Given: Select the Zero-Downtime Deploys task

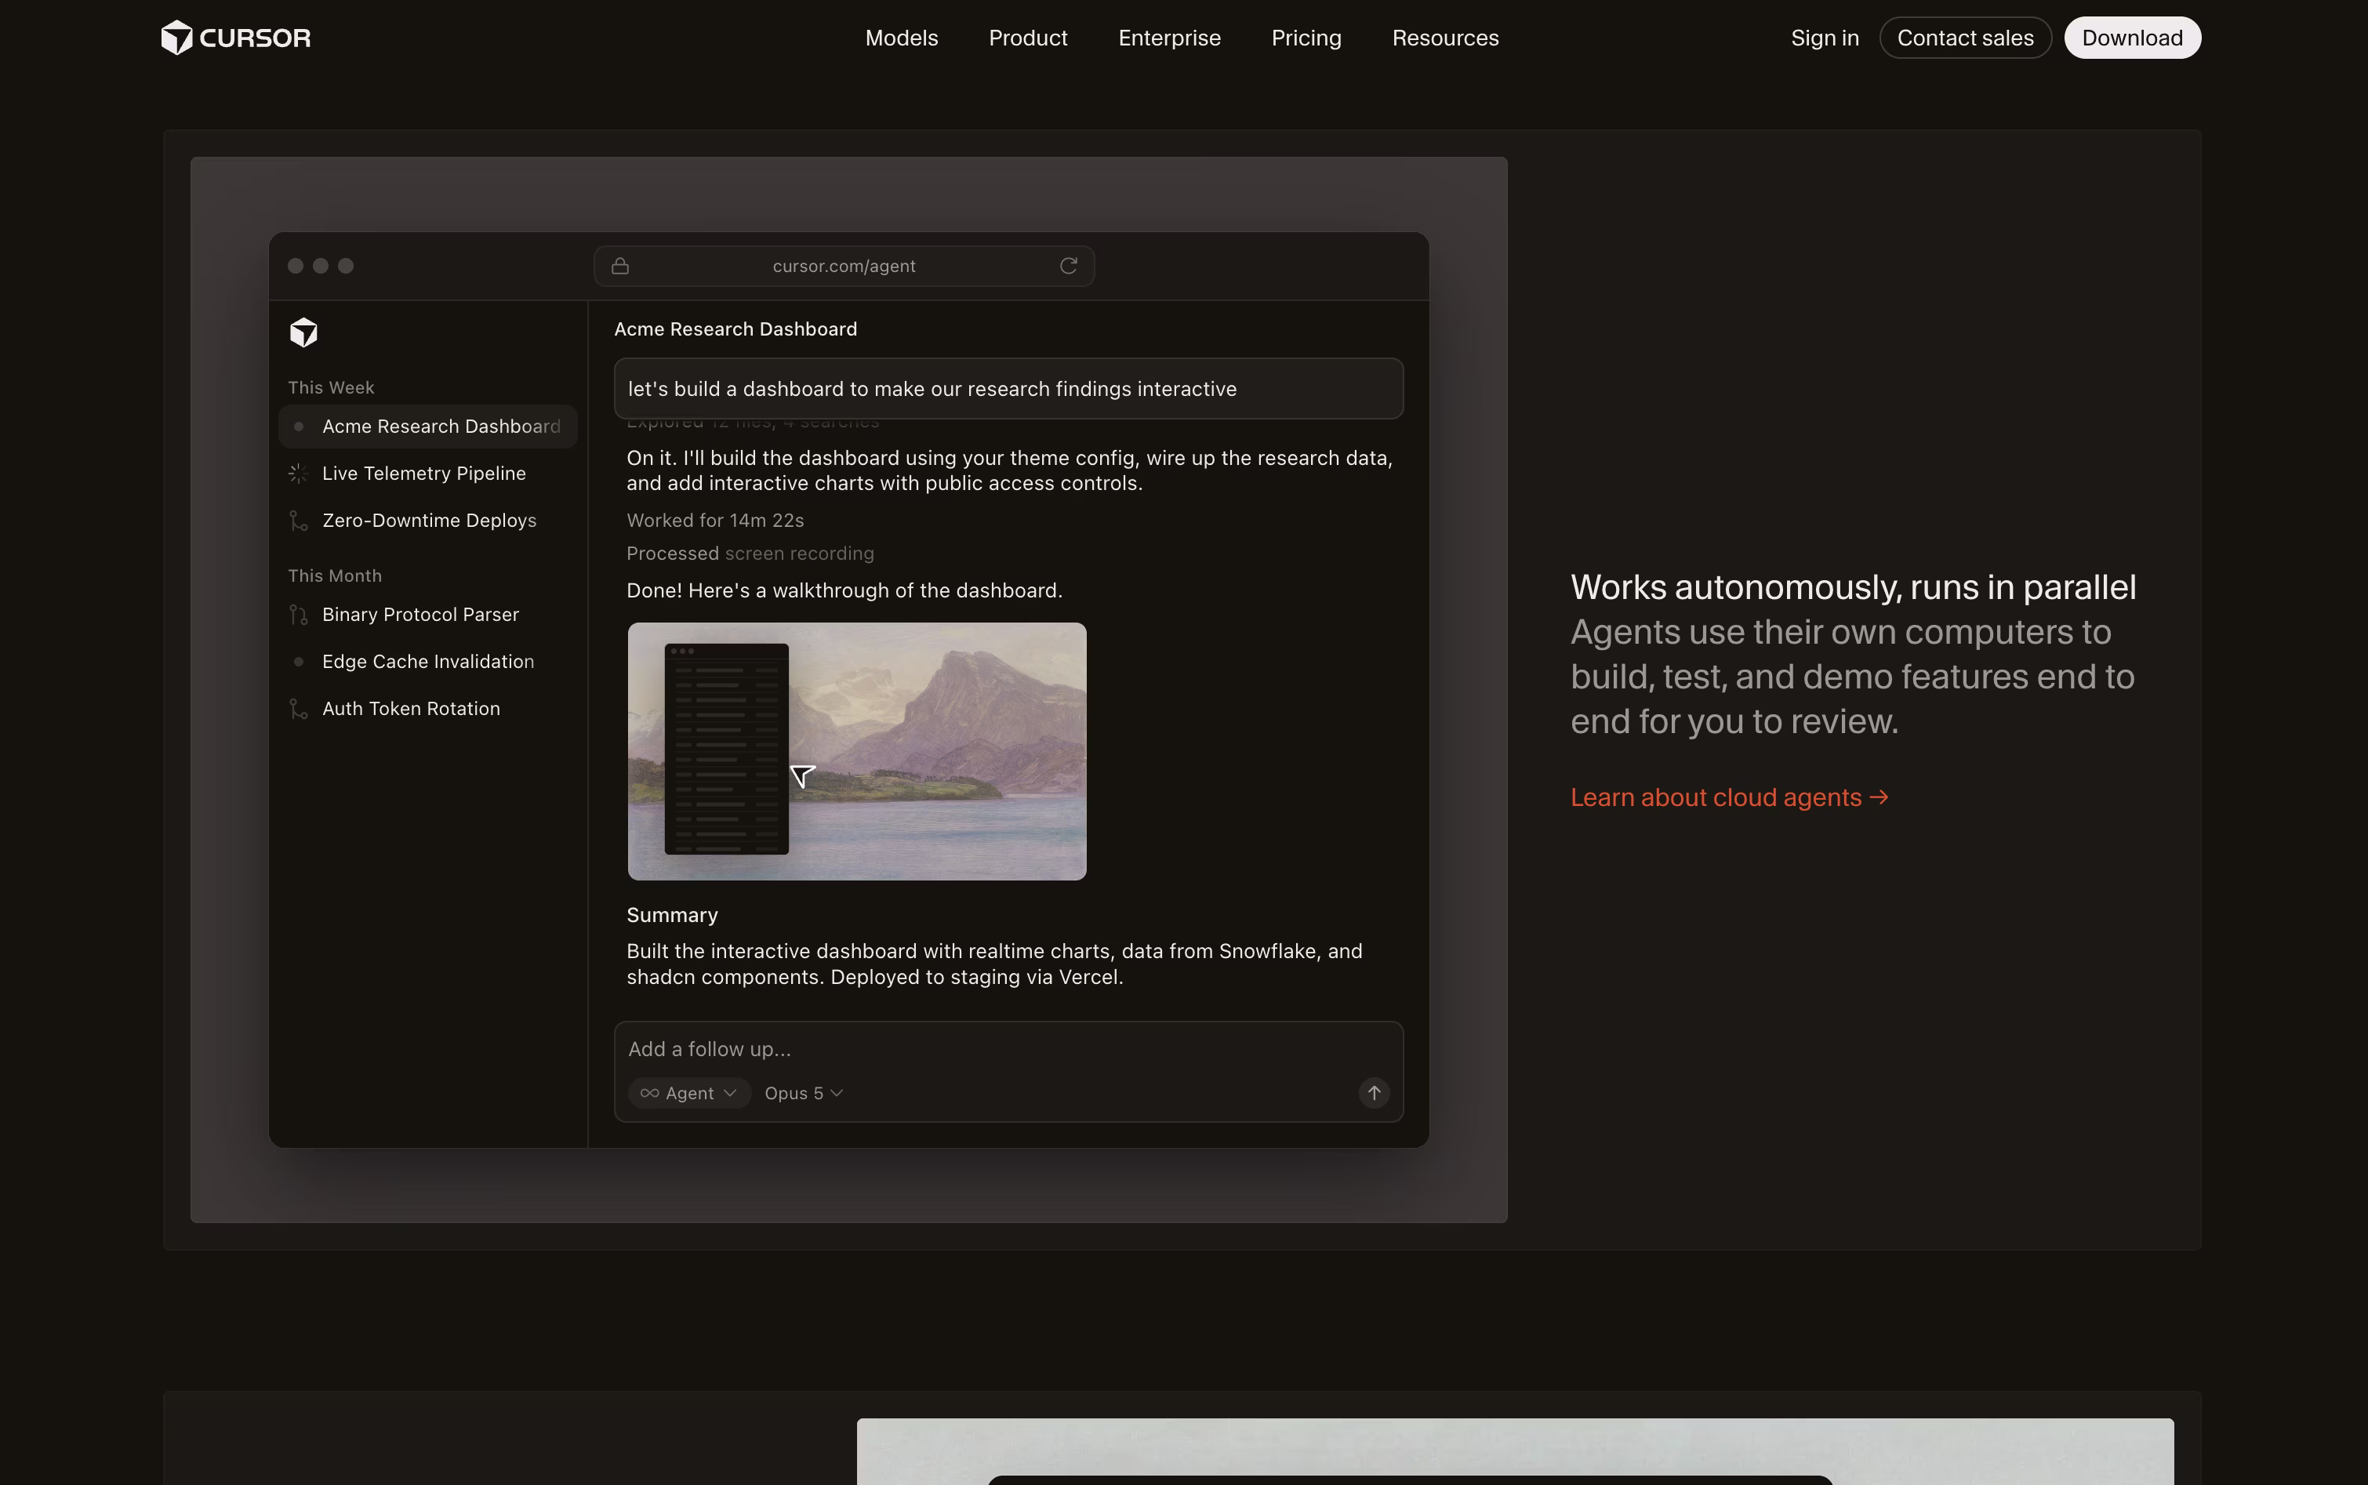Looking at the screenshot, I should pos(428,521).
